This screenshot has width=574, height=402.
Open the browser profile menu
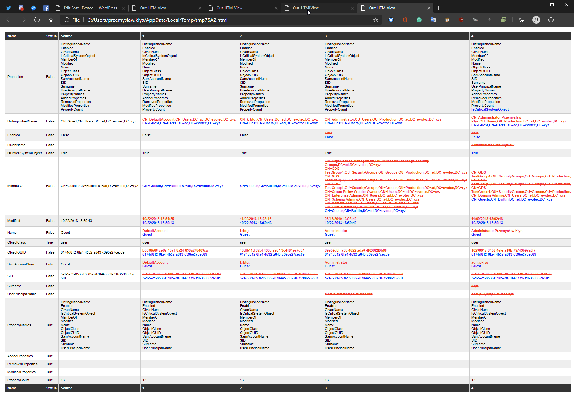(x=536, y=20)
